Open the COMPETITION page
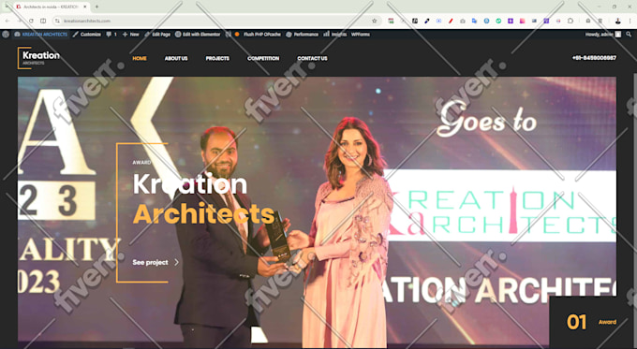The image size is (637, 349). tap(263, 58)
